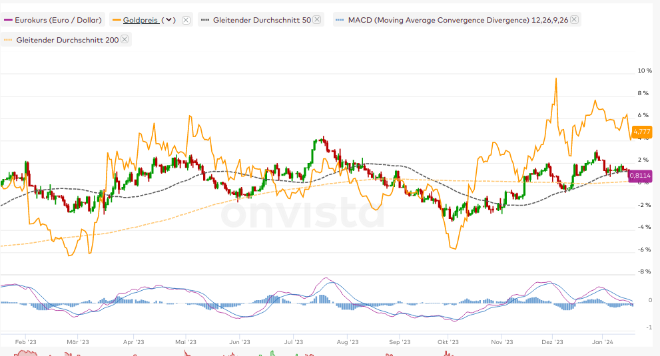Image resolution: width=660 pixels, height=356 pixels.
Task: Click the light orange Durchschnitt 200 marker
Action: coord(9,40)
